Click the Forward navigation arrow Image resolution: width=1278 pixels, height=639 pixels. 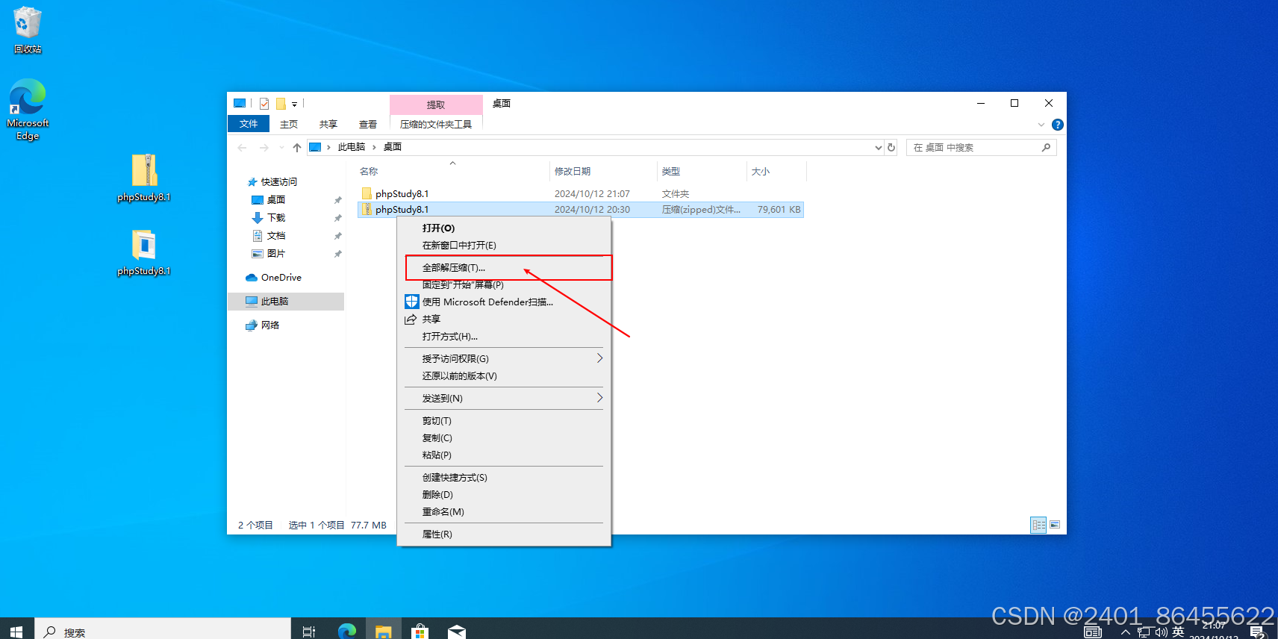264,148
